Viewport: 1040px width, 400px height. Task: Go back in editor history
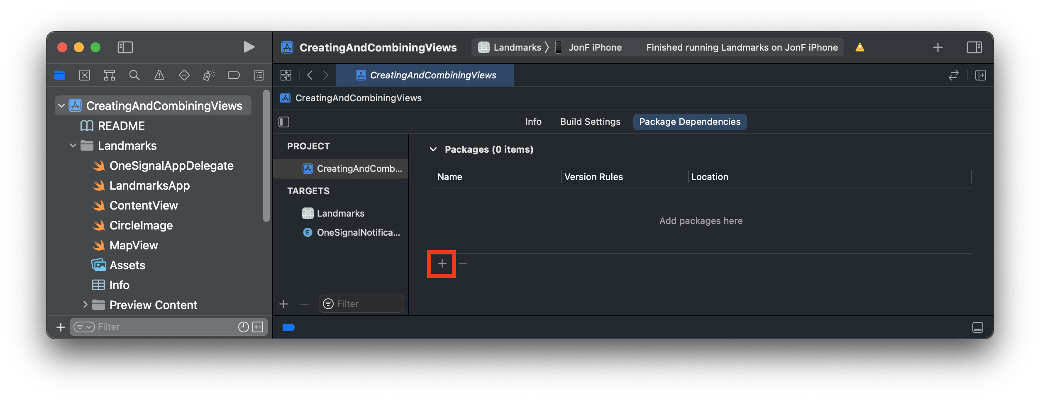(310, 75)
